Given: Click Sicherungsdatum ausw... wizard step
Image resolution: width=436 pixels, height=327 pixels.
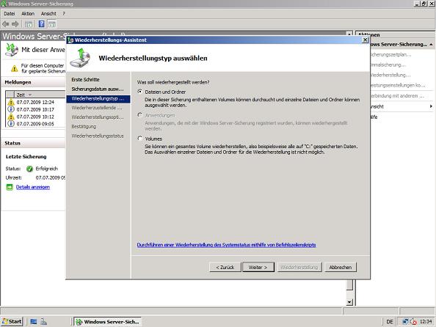Looking at the screenshot, I should tap(98, 89).
